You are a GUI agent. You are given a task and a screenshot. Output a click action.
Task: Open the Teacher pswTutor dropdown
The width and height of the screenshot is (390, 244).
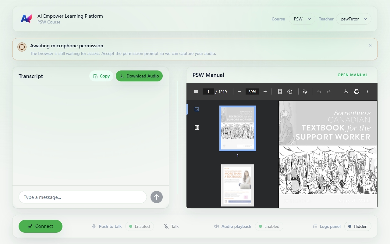354,19
